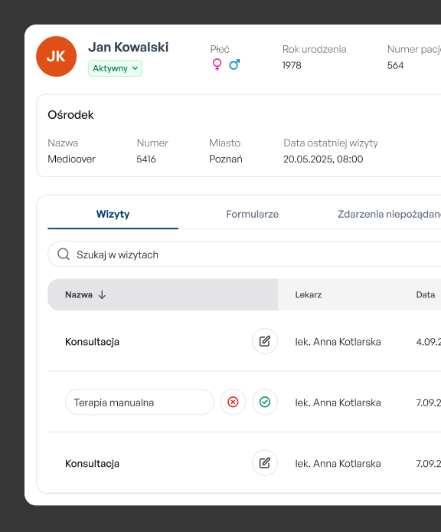Screen dimensions: 441x532
Task: Open the Formularze tab
Action: 253,214
